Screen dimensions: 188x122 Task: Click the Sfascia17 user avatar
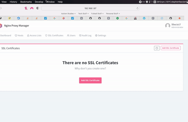point(168,26)
